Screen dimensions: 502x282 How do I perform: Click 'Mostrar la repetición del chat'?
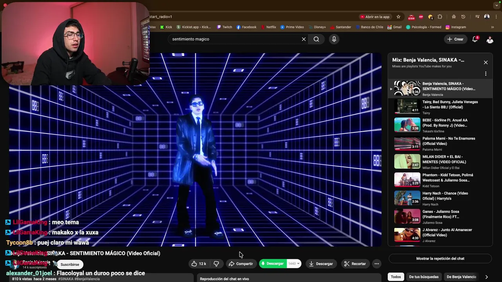[440, 258]
